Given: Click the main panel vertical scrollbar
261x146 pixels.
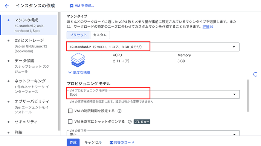Looking at the screenshot, I should [x=248, y=96].
